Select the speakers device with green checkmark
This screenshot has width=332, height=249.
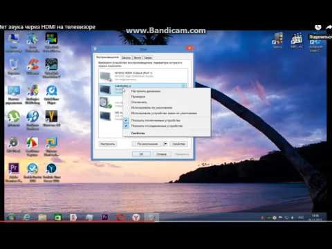click(x=111, y=102)
